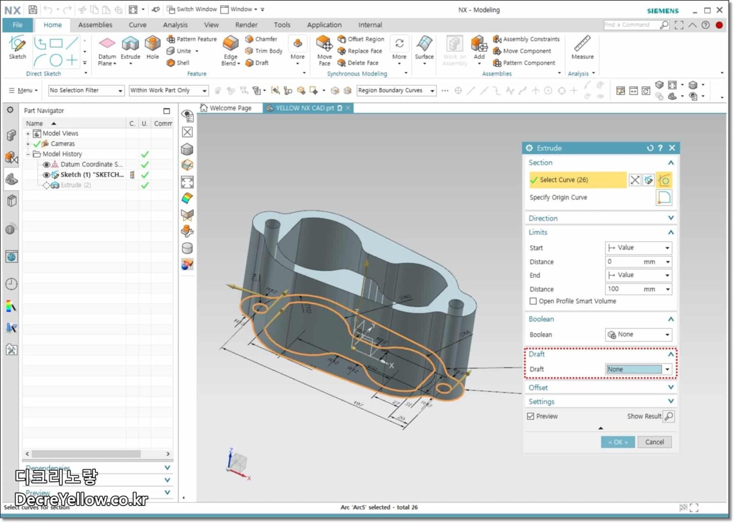Toggle visibility of Datum Coordinate System
Image resolution: width=734 pixels, height=523 pixels.
pos(46,165)
